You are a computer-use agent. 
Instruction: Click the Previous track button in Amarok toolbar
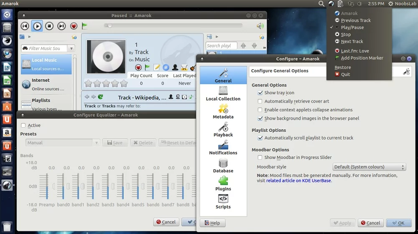pyautogui.click(x=25, y=26)
